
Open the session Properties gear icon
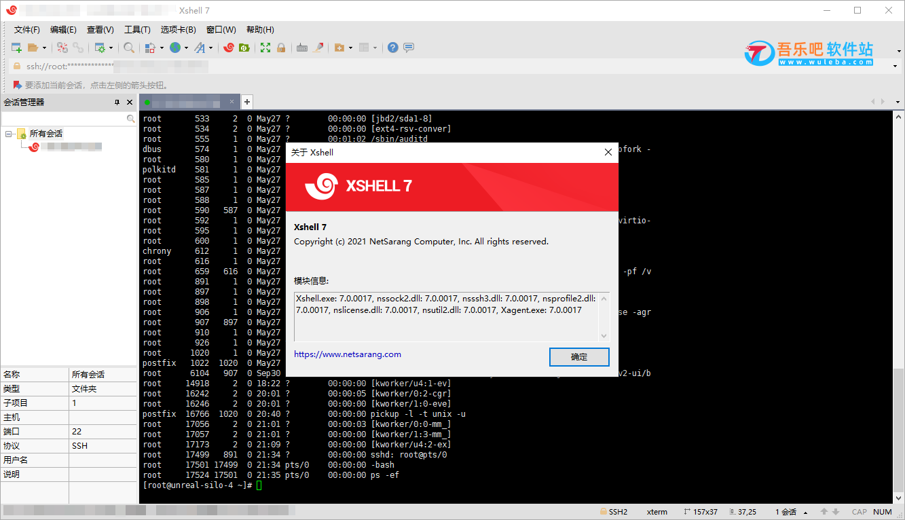point(100,48)
